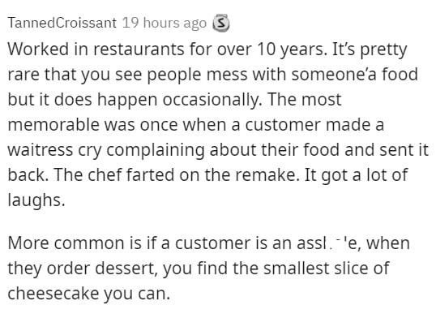Click the silver award icon
Viewport: 436px width, 314px height.
[x=221, y=23]
